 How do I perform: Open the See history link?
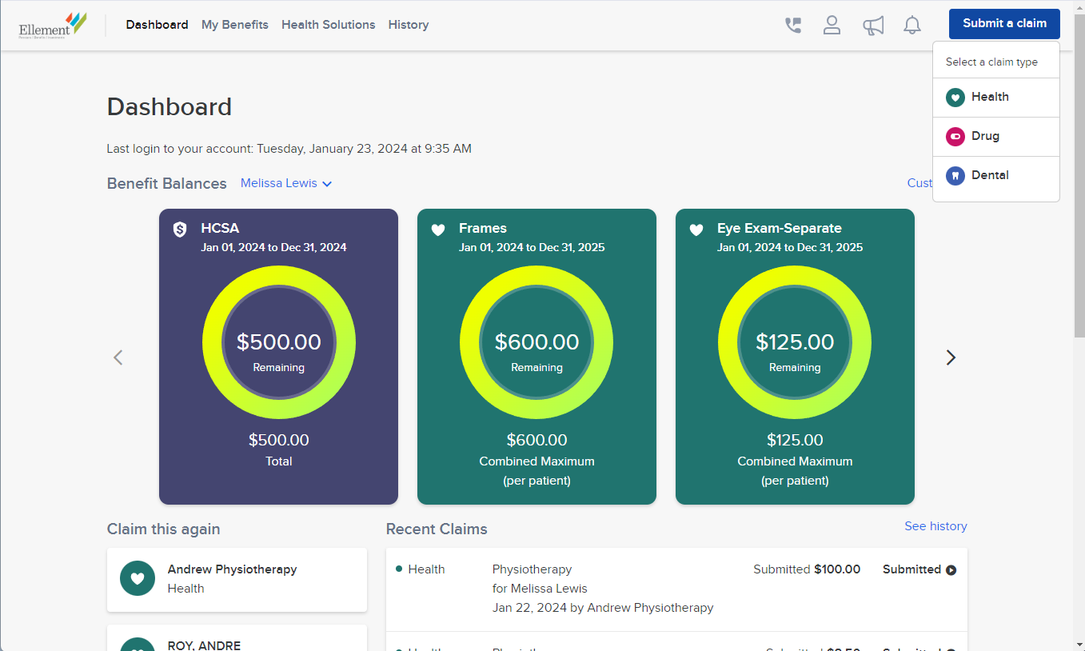pyautogui.click(x=935, y=526)
